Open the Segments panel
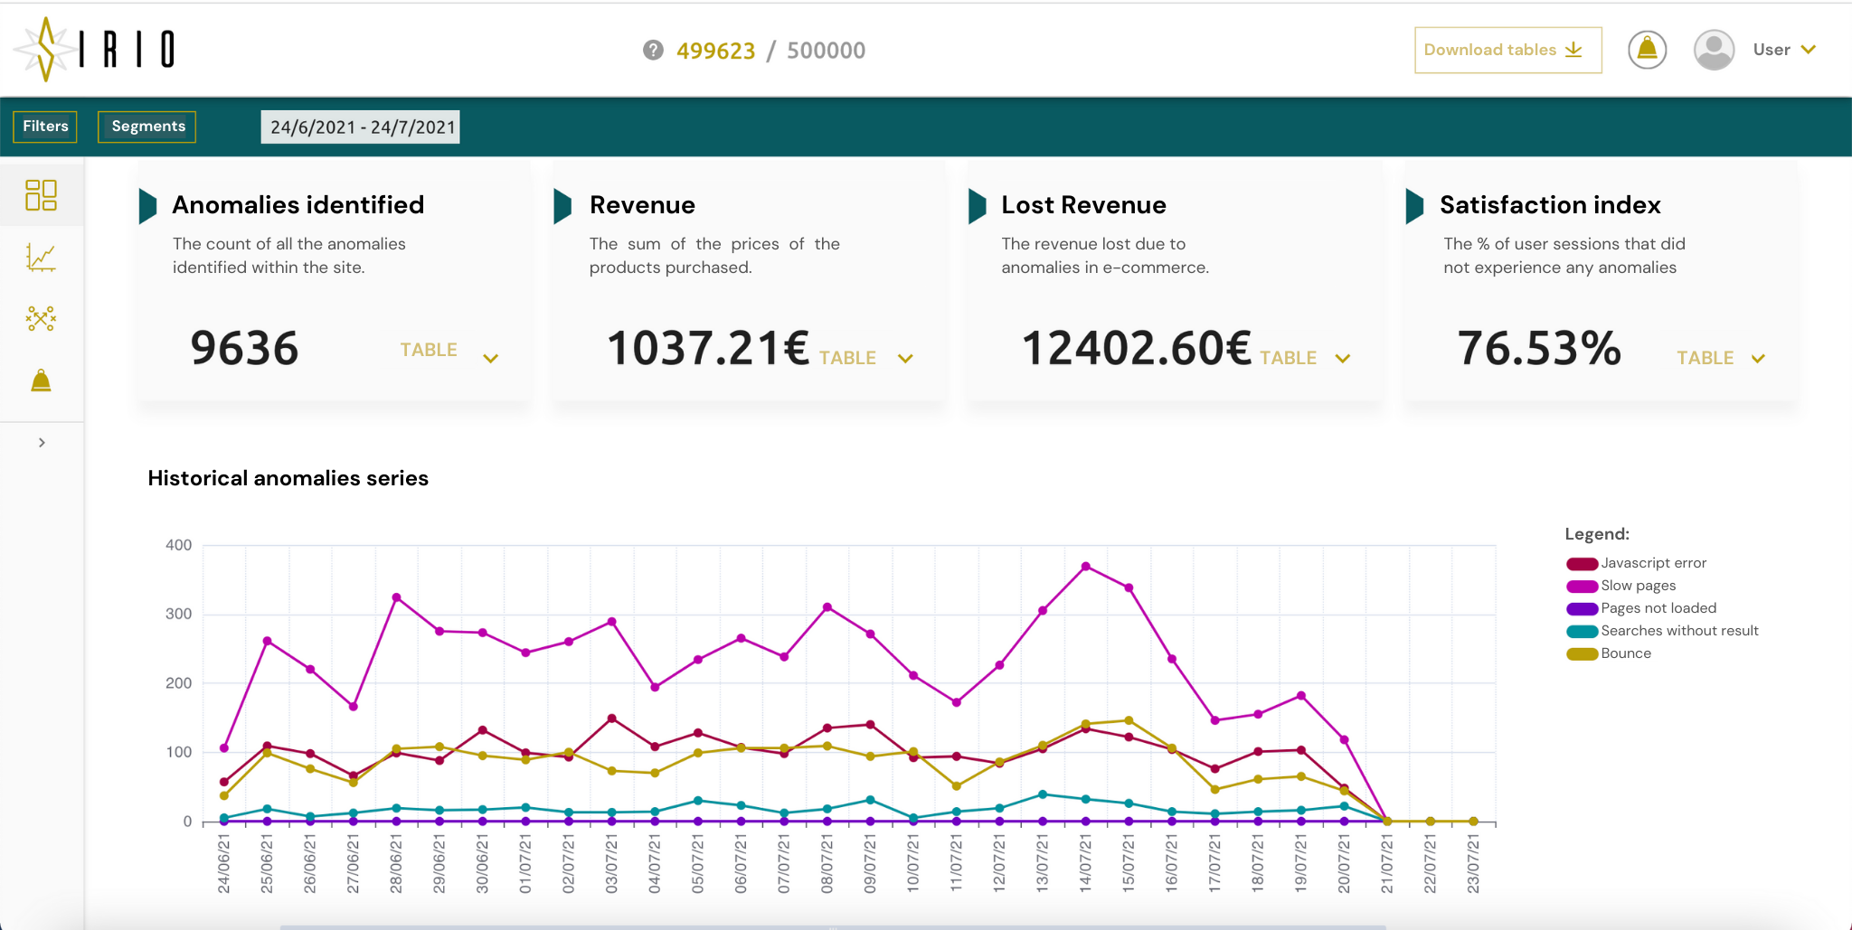Screen dimensions: 1852x930 pyautogui.click(x=147, y=127)
